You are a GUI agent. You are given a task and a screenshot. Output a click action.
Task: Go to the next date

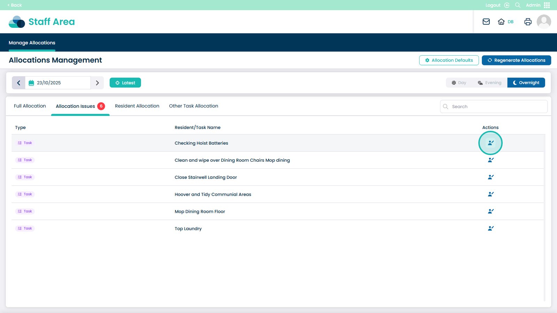click(97, 83)
